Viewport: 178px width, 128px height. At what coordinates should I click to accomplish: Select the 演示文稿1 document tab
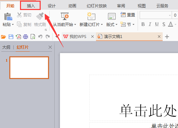coord(129,37)
